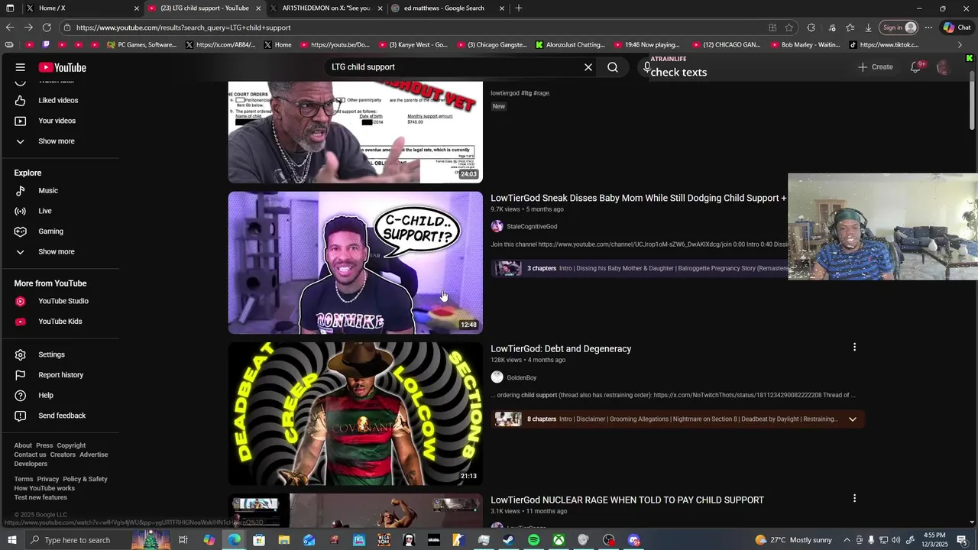Open PC Games, Software bookmark
Screen dimensions: 978x550
tap(142, 45)
